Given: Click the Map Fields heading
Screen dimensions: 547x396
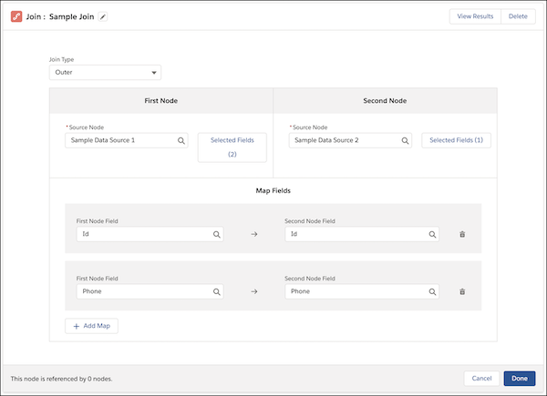Looking at the screenshot, I should [273, 190].
